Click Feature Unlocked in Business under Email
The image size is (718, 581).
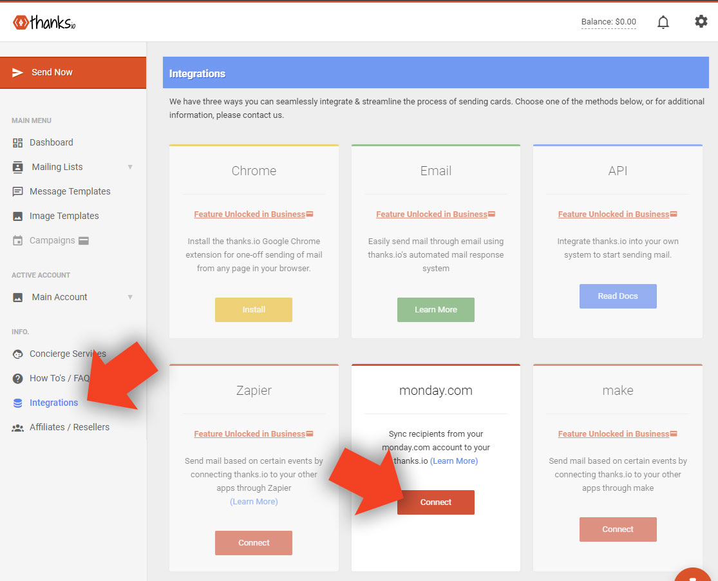click(431, 214)
